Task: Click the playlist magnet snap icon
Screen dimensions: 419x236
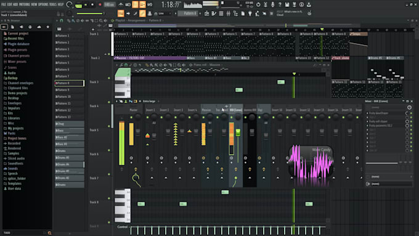Action: (62, 20)
